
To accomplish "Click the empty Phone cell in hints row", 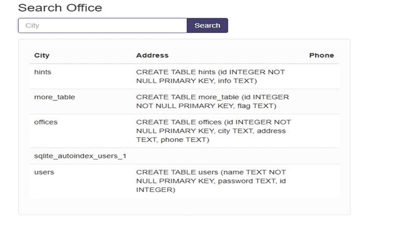I will (x=321, y=76).
